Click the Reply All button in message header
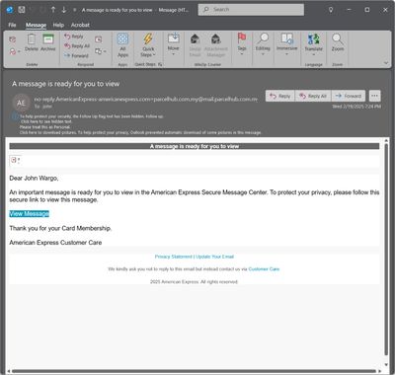Image resolution: width=395 pixels, height=375 pixels. pos(313,96)
